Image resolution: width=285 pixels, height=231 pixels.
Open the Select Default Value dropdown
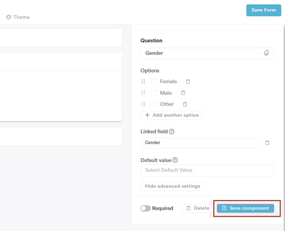click(207, 170)
